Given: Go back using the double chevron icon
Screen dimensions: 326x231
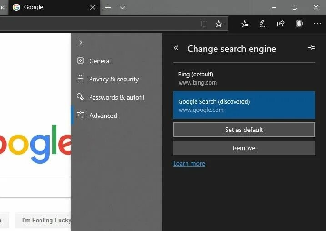Looking at the screenshot, I should click(176, 48).
